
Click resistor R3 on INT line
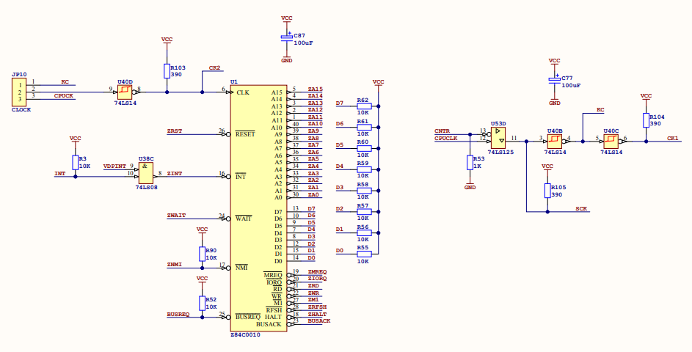[x=75, y=162]
